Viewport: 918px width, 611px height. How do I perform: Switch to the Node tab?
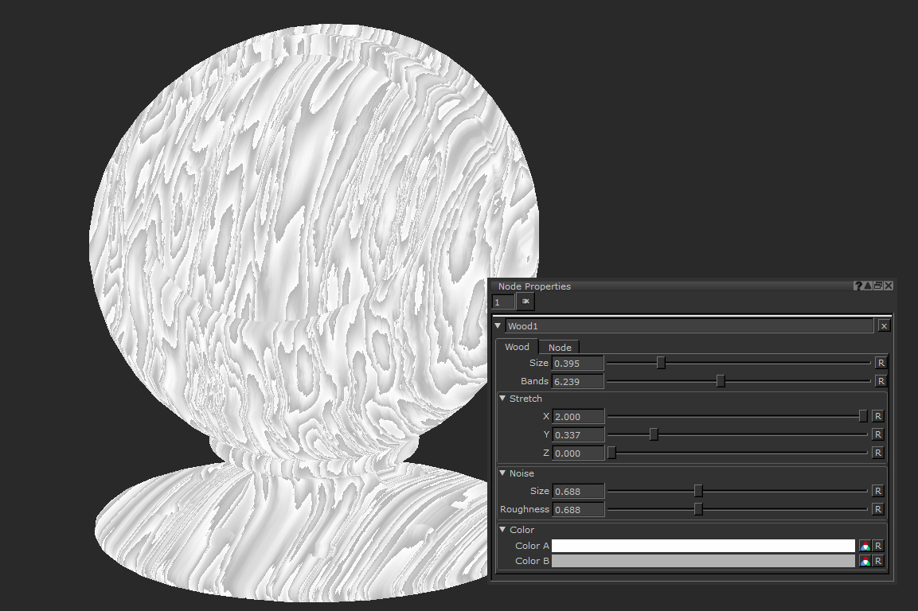[x=560, y=348]
